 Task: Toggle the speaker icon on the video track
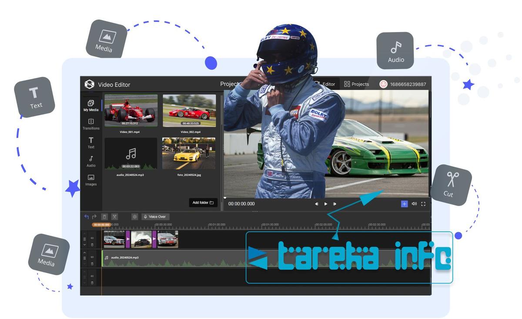[x=93, y=237]
